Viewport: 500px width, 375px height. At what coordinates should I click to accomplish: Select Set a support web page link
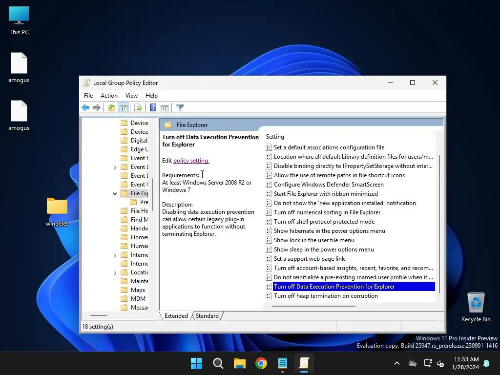click(309, 259)
